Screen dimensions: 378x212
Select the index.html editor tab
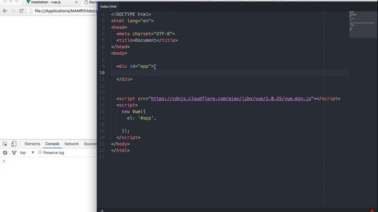click(108, 6)
